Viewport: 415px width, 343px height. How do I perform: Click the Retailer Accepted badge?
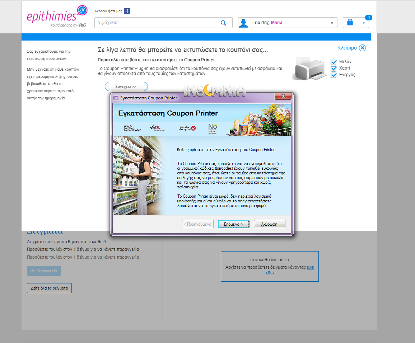[187, 128]
